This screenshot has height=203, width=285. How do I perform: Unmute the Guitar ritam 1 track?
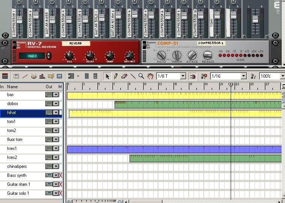[x=61, y=184]
